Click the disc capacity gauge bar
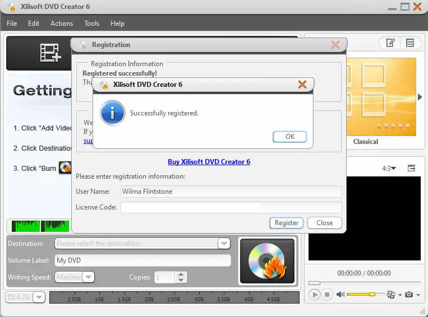 [174, 297]
